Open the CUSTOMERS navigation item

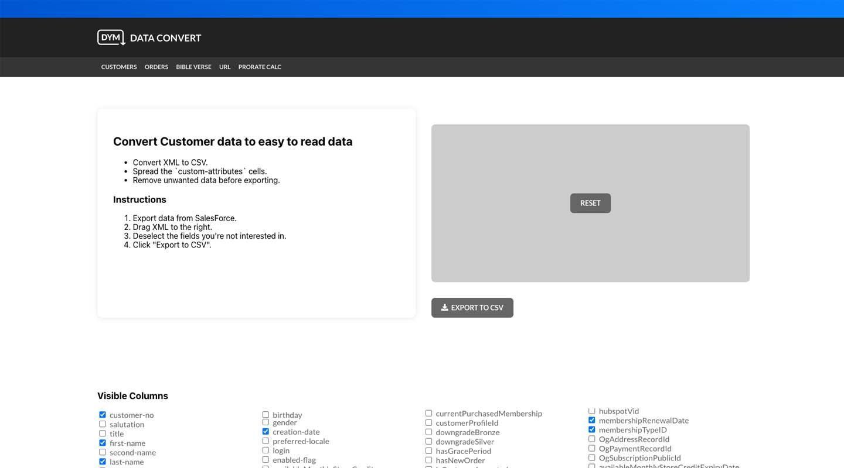pyautogui.click(x=118, y=67)
